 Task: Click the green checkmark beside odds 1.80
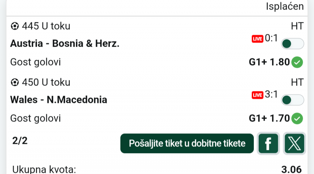(x=297, y=62)
